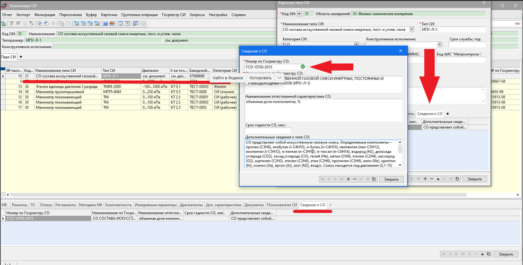This screenshot has width=523, height=265.
Task: Click the Наименование аттестованной характеристики СО text area
Action: click(x=323, y=110)
